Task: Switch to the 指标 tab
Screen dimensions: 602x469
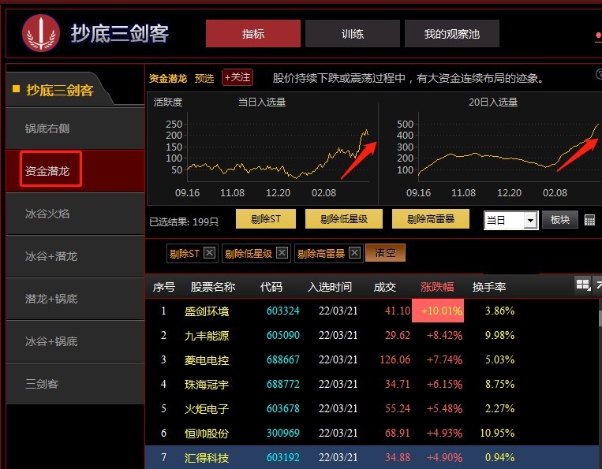Action: point(253,34)
